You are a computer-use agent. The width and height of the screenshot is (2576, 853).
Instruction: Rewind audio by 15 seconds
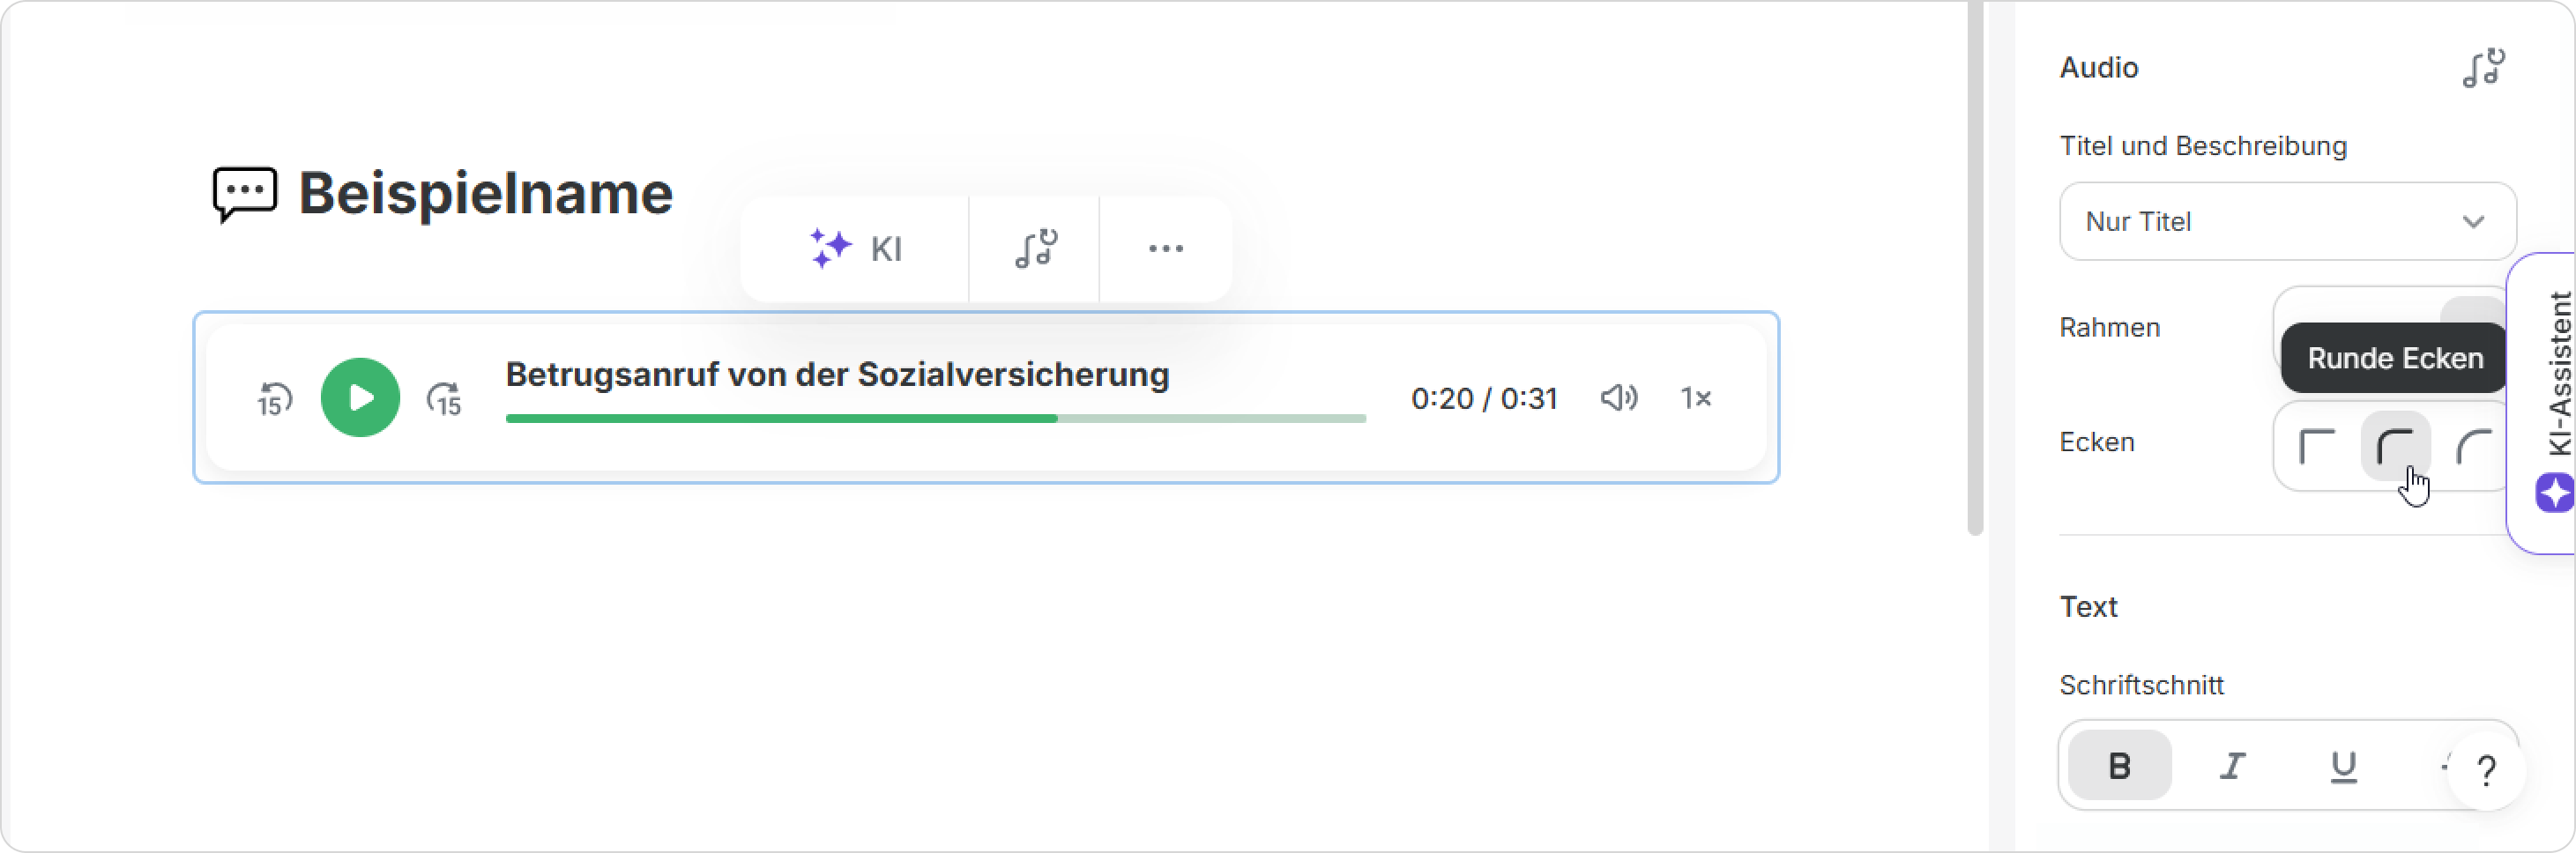274,399
